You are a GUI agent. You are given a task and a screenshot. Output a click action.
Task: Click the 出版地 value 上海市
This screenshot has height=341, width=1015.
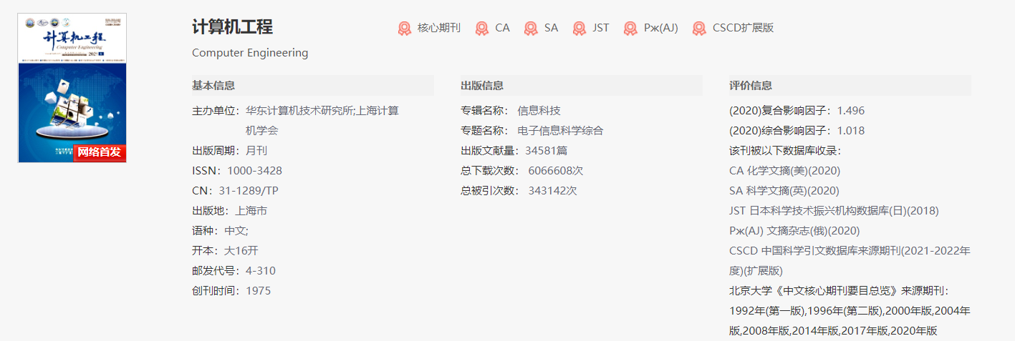251,211
